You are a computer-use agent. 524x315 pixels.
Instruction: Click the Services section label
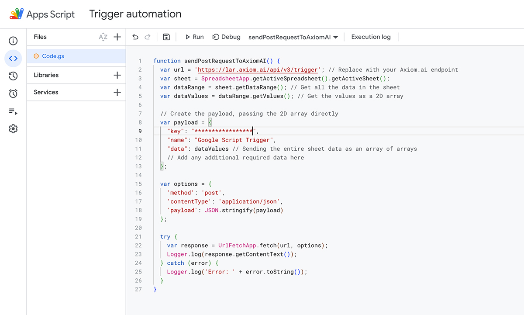coord(46,92)
